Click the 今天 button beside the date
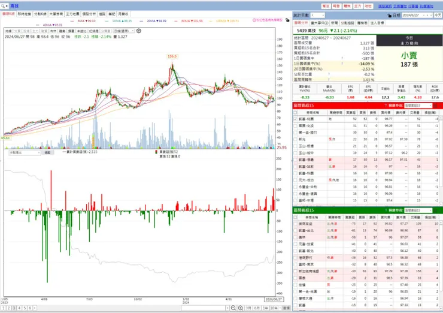The width and height of the screenshot is (443, 313). pyautogui.click(x=438, y=15)
